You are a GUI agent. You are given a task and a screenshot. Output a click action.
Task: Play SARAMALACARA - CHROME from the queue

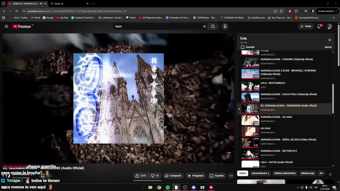click(x=284, y=62)
